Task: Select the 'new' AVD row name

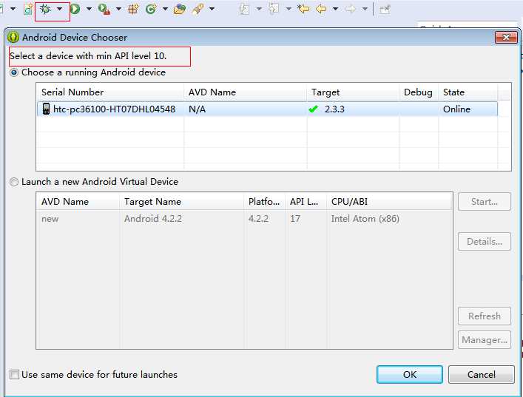Action: [x=50, y=219]
